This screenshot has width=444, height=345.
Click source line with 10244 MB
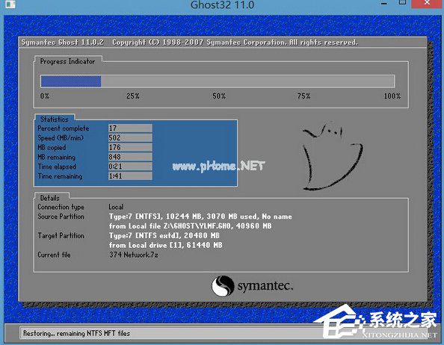point(200,217)
